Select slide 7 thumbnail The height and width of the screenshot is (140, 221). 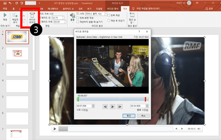click(17, 134)
